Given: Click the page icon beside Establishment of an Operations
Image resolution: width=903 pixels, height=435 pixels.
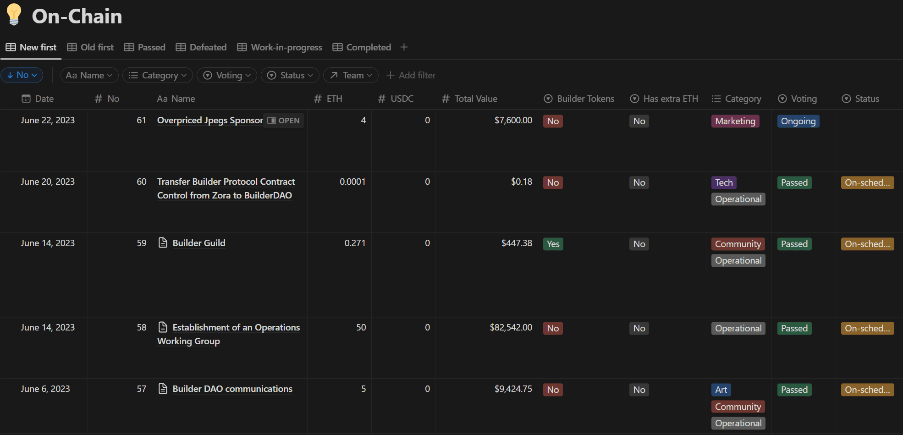Looking at the screenshot, I should pyautogui.click(x=163, y=327).
